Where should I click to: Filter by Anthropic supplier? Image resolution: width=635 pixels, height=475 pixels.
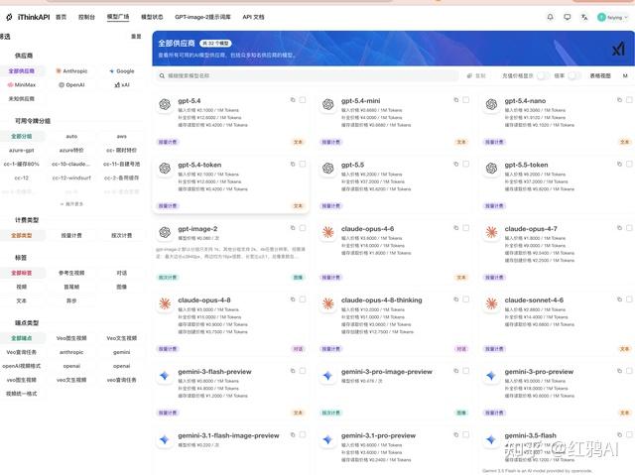[x=71, y=70]
